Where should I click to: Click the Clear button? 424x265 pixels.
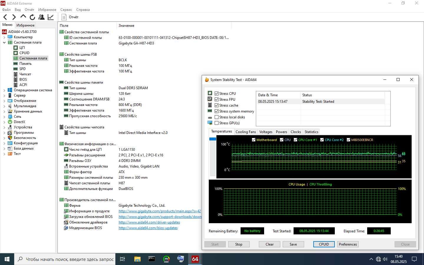point(269,244)
